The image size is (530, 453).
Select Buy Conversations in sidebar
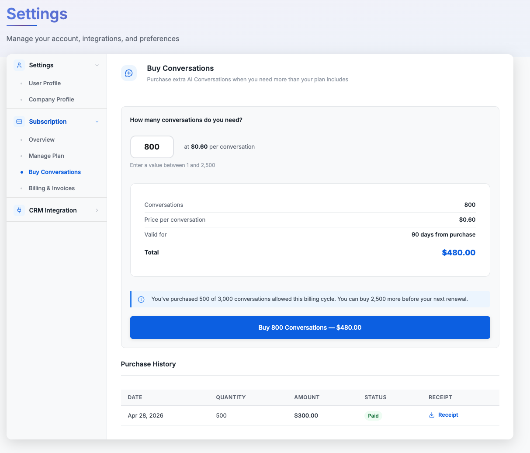pos(55,172)
